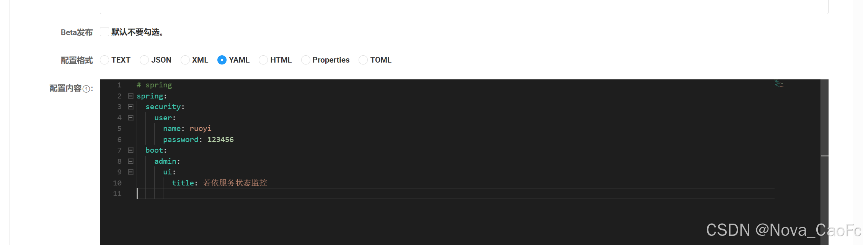
Task: Click the code minimap thumbnail in editor
Action: [x=779, y=84]
